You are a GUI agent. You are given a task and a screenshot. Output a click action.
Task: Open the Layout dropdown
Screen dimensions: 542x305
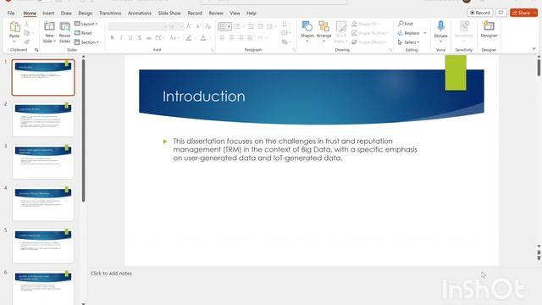(86, 24)
